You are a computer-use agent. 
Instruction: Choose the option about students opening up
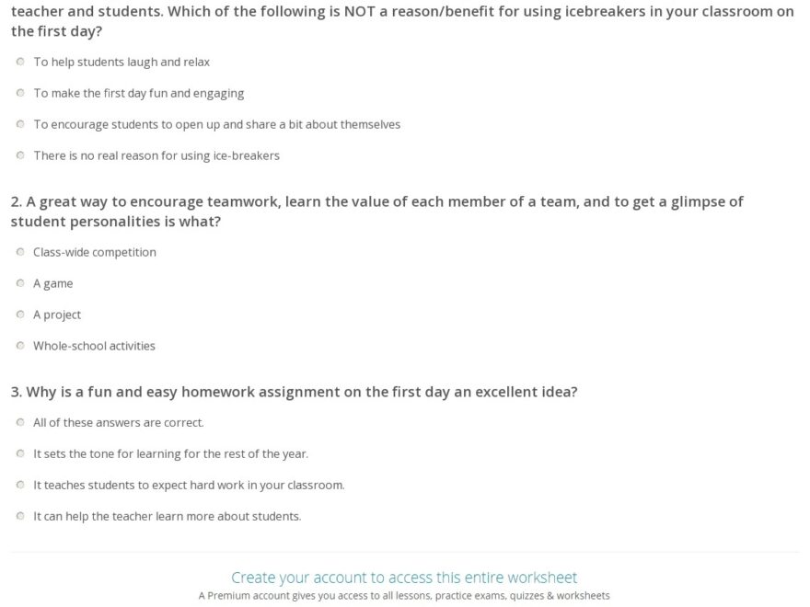tap(19, 123)
